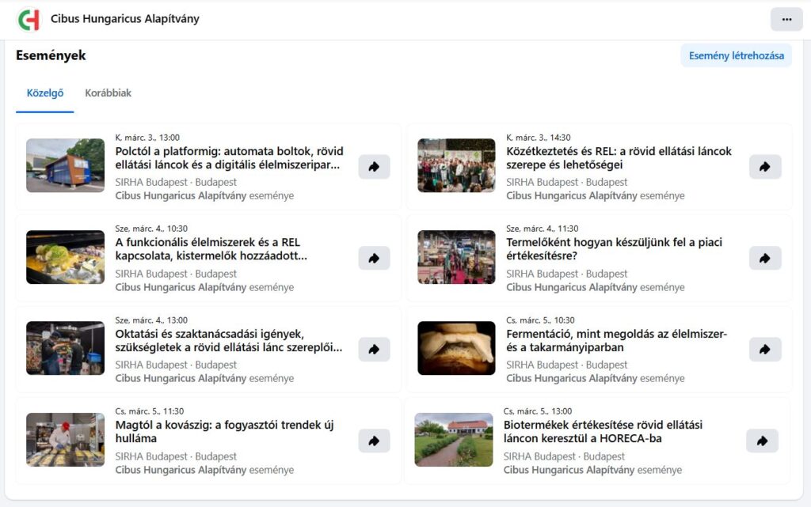Open the fermentation jar event thumbnail
This screenshot has height=507, width=811.
[x=456, y=348]
